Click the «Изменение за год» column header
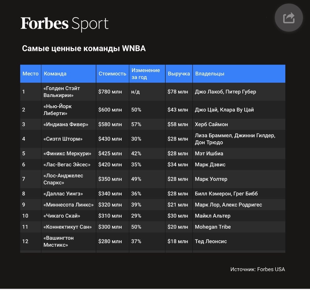This screenshot has height=290, width=310. (147, 74)
